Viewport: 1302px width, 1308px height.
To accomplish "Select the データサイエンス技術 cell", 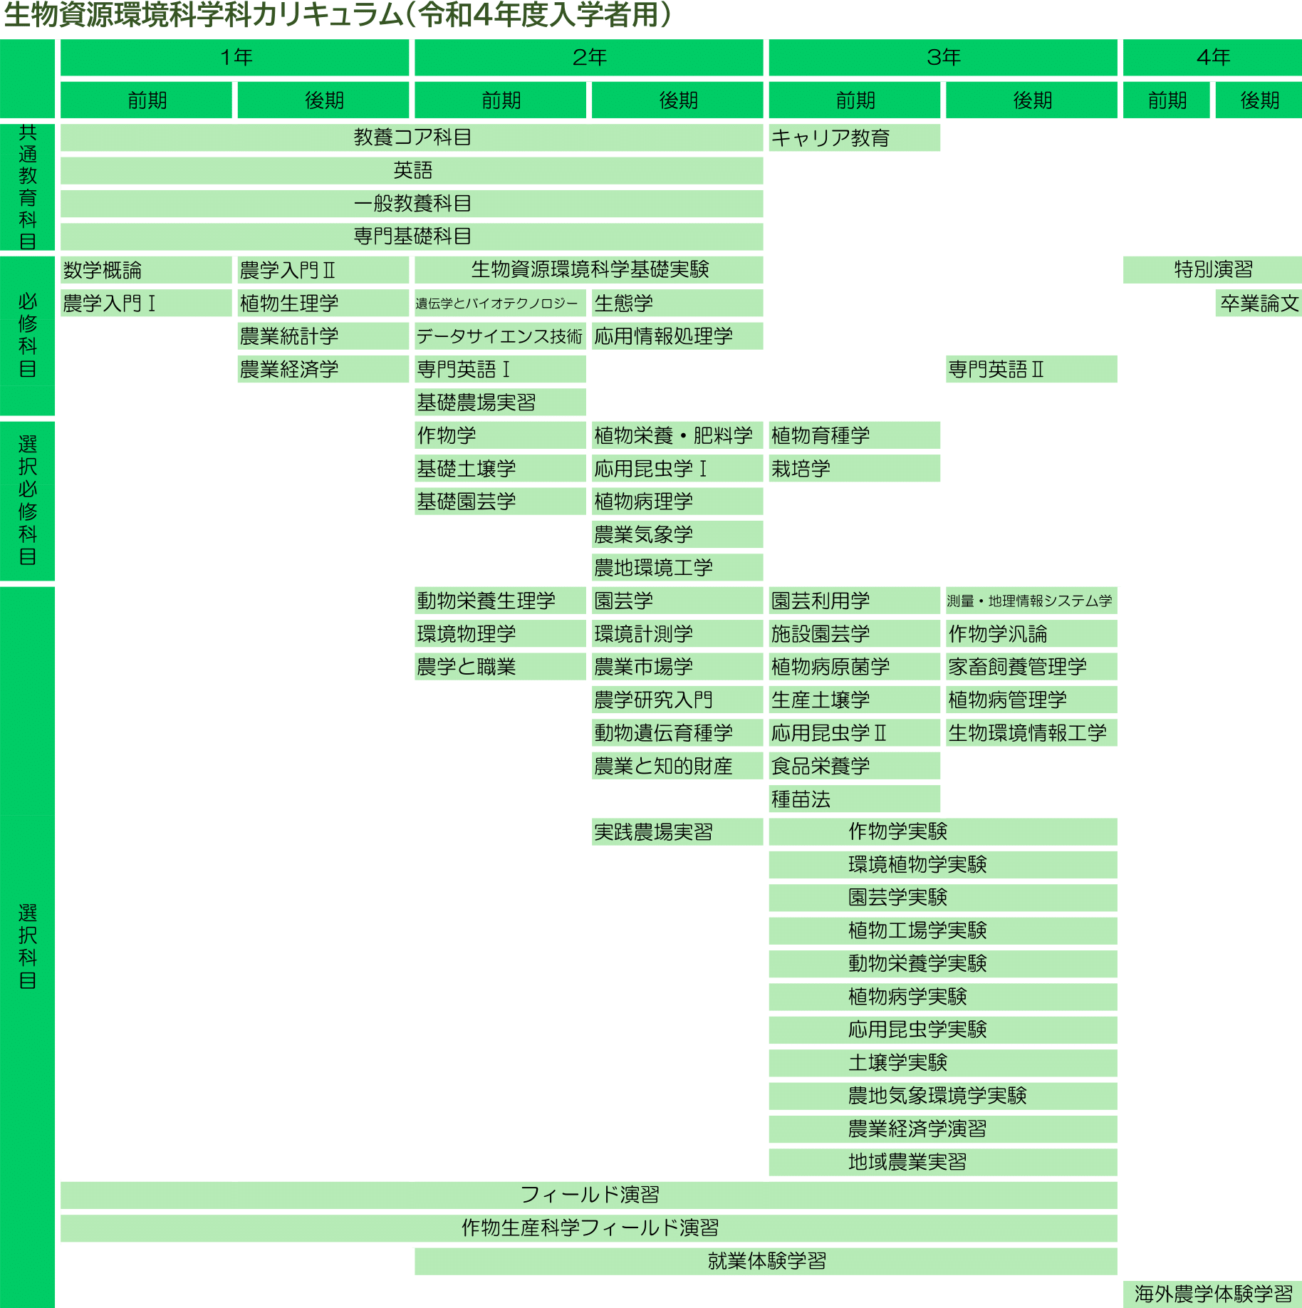I will [x=500, y=336].
